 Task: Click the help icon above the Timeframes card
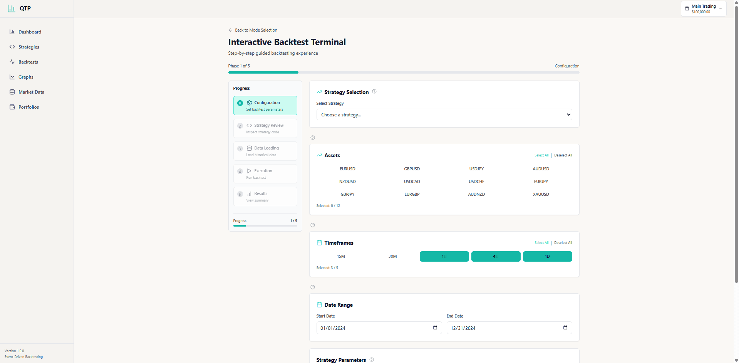pos(313,225)
